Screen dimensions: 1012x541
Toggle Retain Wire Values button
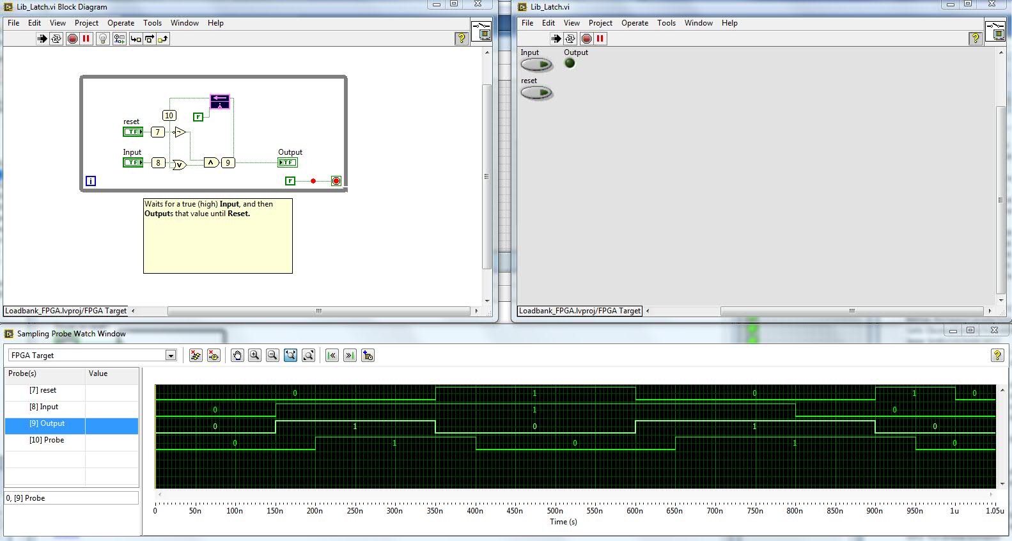120,39
